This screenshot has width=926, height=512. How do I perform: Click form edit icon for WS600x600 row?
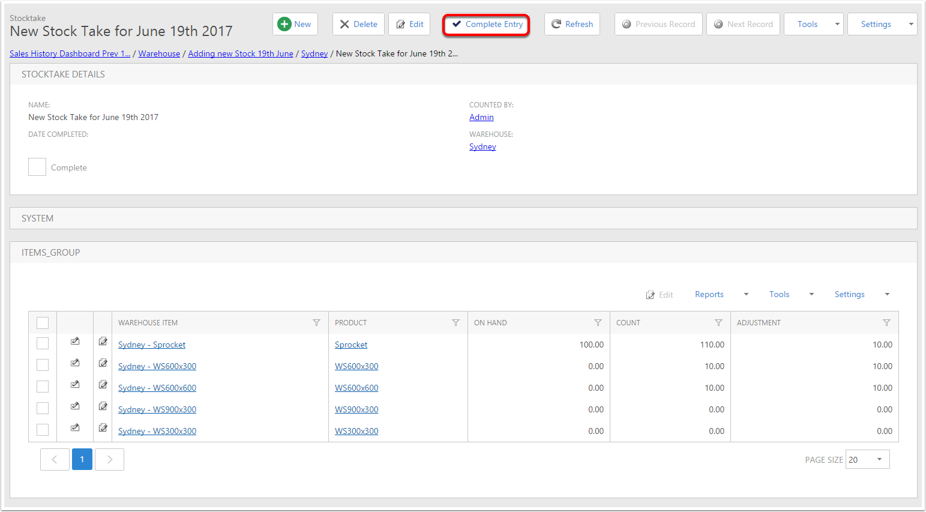(103, 385)
